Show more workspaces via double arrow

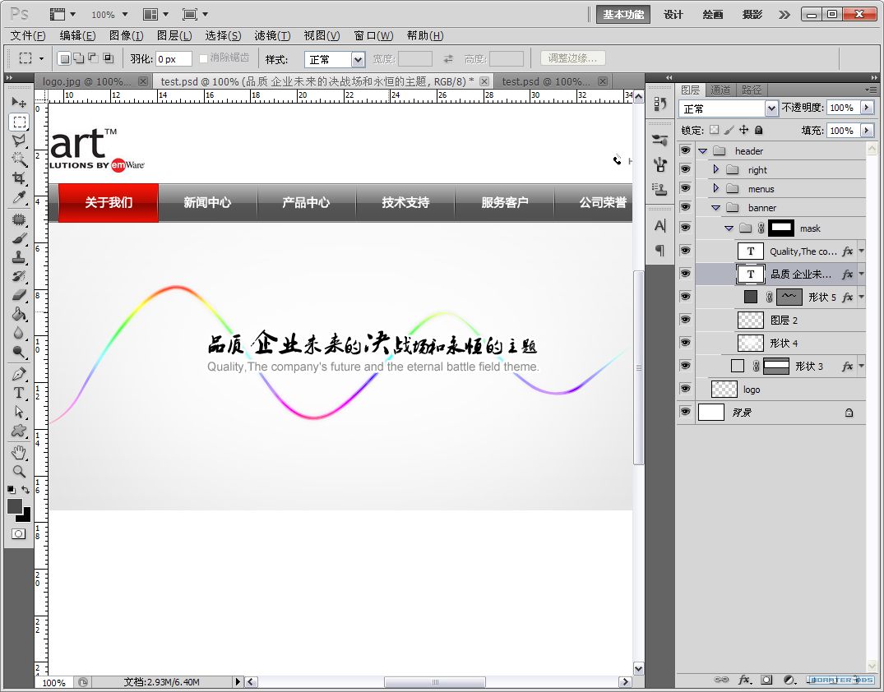pyautogui.click(x=784, y=15)
